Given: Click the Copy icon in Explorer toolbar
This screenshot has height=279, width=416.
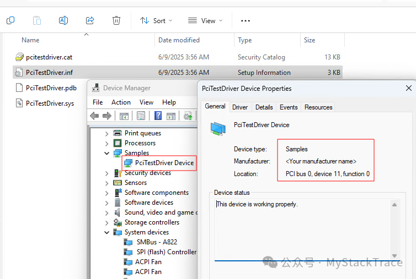Looking at the screenshot, I should (10, 20).
